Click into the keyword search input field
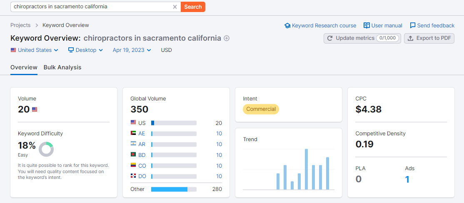The height and width of the screenshot is (203, 464). [x=92, y=7]
